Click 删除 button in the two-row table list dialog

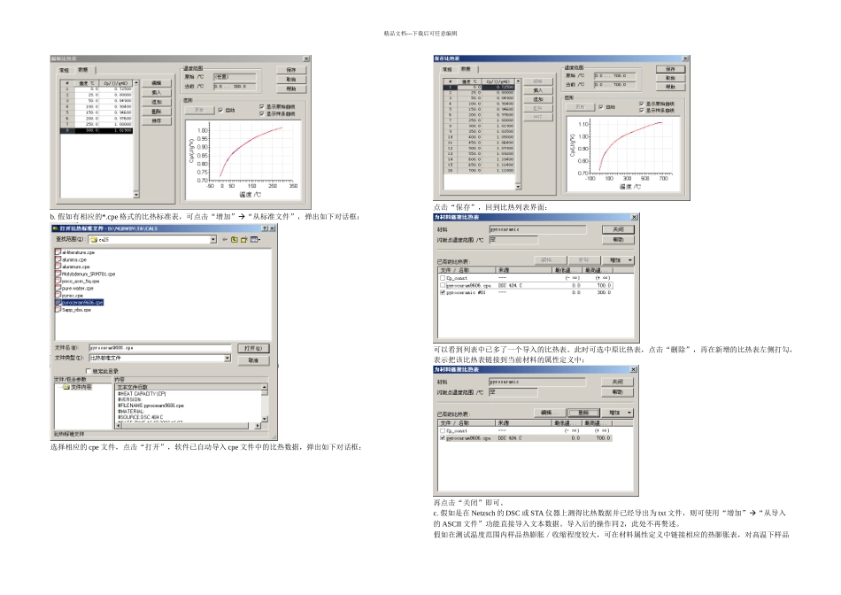(x=584, y=413)
